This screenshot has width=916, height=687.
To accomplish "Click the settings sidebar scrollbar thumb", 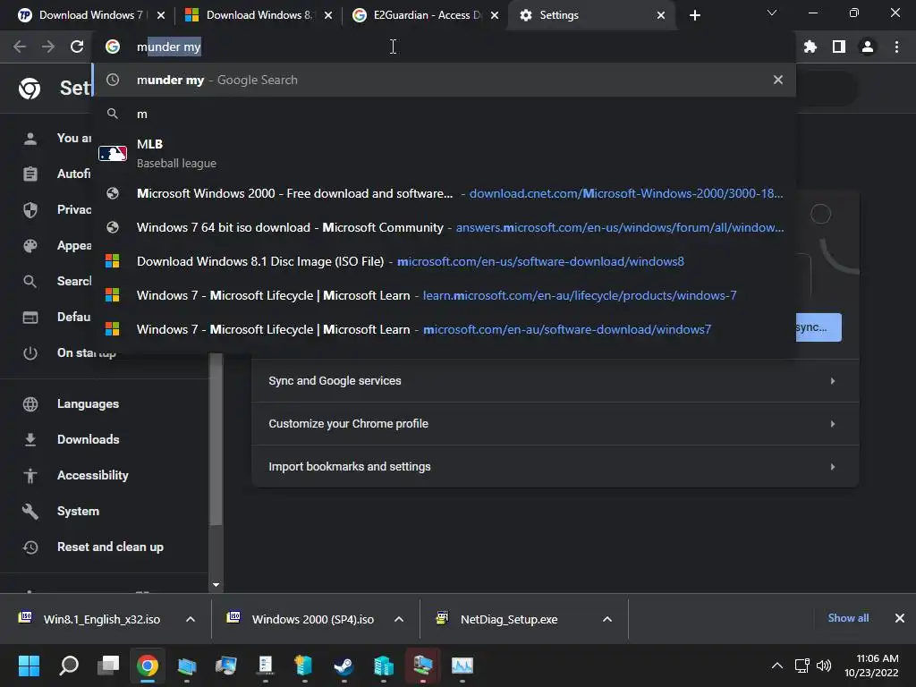I will [x=216, y=439].
